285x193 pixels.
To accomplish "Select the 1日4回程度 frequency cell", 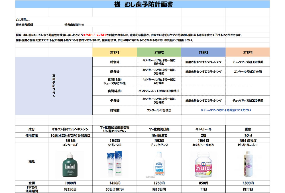I will coord(248,141).
